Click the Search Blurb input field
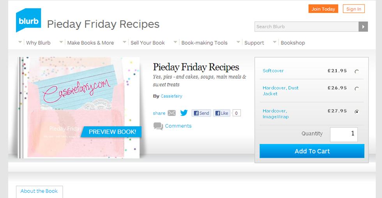 [x=306, y=26]
